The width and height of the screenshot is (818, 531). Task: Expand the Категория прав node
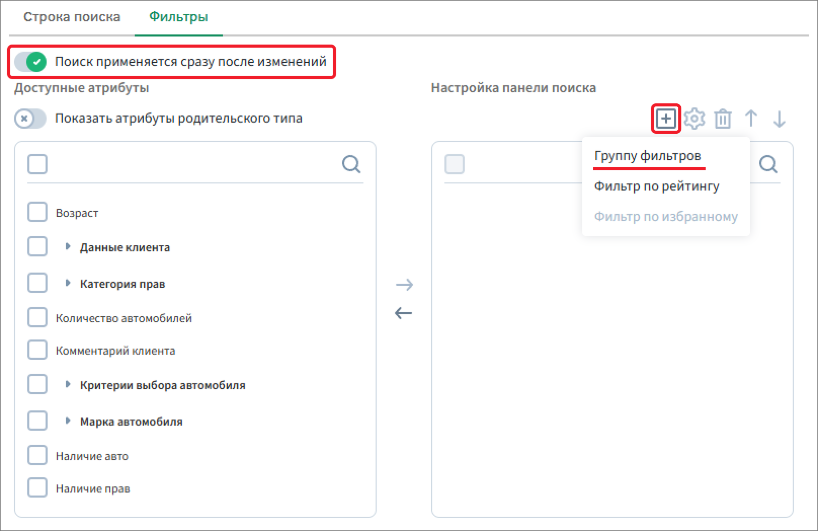pyautogui.click(x=68, y=283)
